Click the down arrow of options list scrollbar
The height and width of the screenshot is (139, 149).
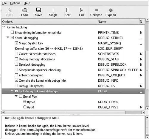pos(147,108)
